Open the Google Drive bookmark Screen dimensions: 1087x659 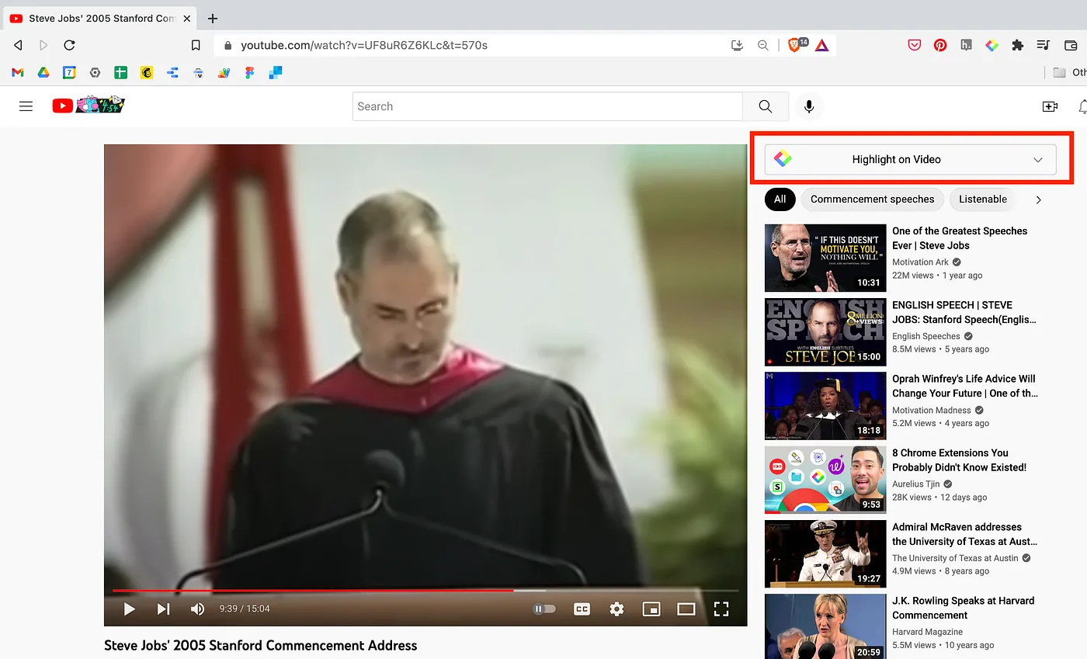(43, 72)
